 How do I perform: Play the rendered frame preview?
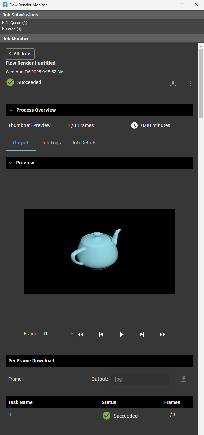coord(122,334)
